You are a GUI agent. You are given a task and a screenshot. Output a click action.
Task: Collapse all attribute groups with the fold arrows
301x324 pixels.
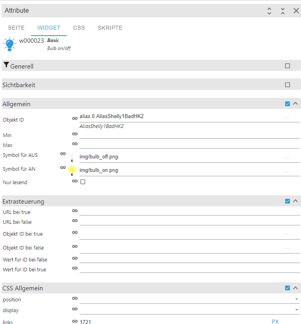tap(283, 11)
